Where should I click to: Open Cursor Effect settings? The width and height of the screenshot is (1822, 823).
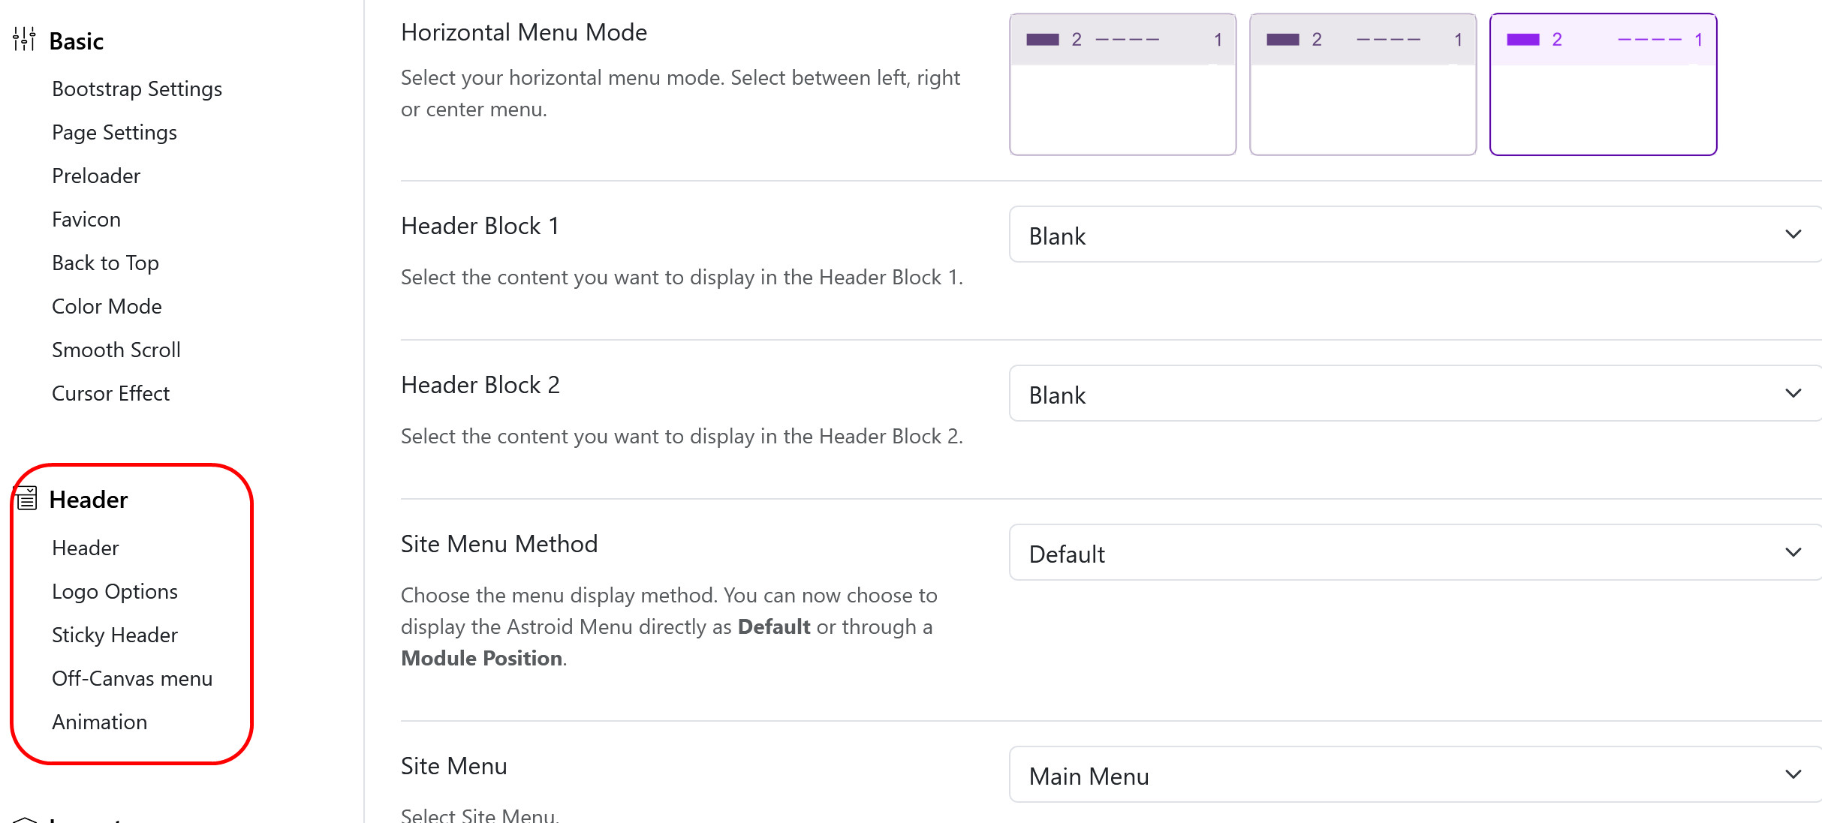pos(110,393)
